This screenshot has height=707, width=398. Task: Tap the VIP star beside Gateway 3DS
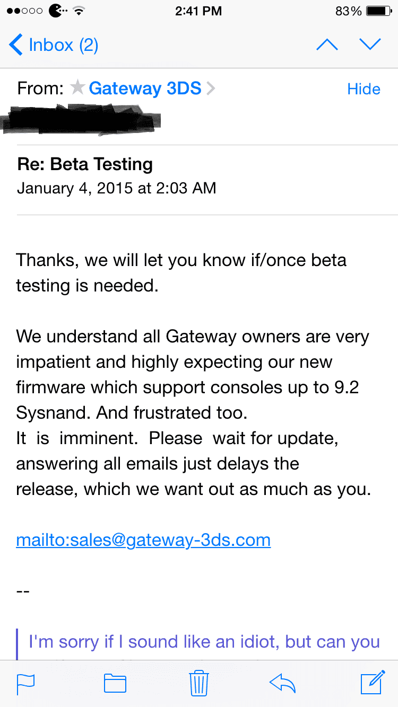click(x=77, y=88)
